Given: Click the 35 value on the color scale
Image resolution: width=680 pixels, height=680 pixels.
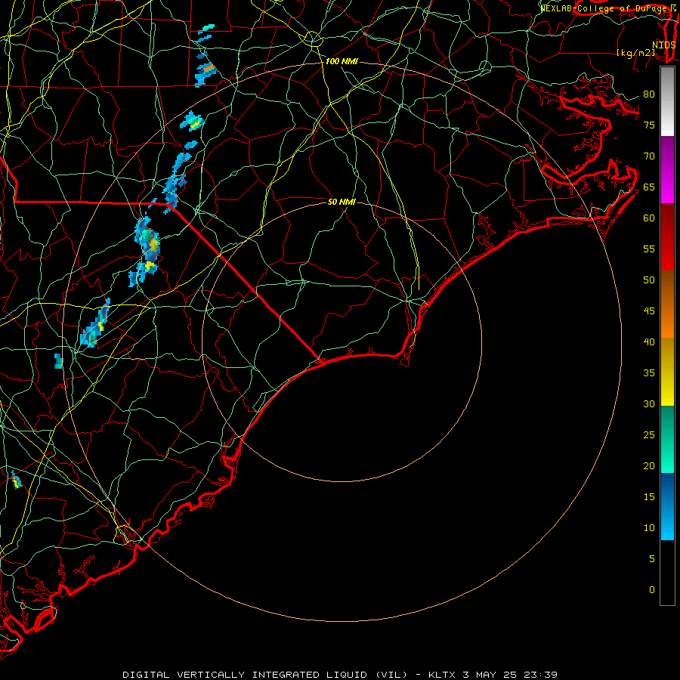Looking at the screenshot, I should (649, 373).
